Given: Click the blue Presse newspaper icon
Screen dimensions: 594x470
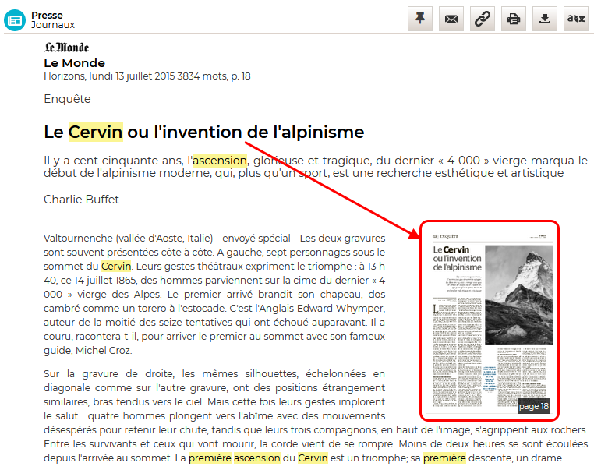Looking at the screenshot, I should [15, 20].
